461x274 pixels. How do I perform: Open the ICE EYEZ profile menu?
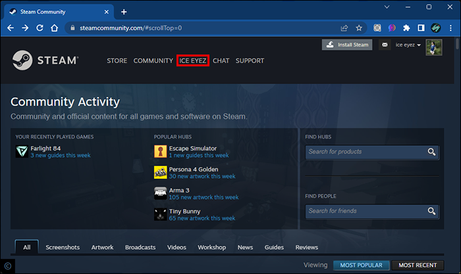(x=193, y=60)
